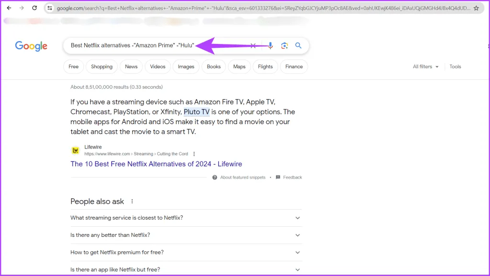Open Google Lens image search icon
Screen dimensions: 490x276
284,45
